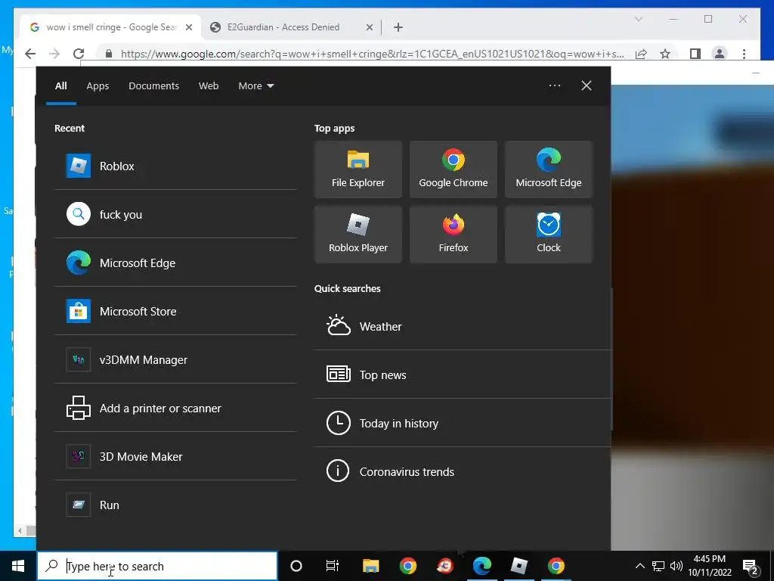Open Microsoft Edge from the taskbar
This screenshot has width=774, height=581.
point(481,566)
